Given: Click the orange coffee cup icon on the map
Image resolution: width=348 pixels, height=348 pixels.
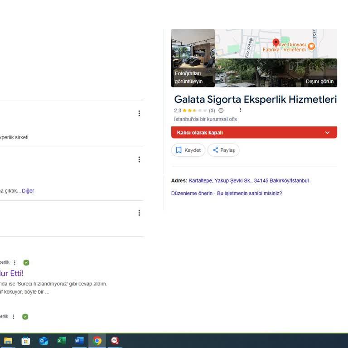Looking at the screenshot, I should 311,46.
